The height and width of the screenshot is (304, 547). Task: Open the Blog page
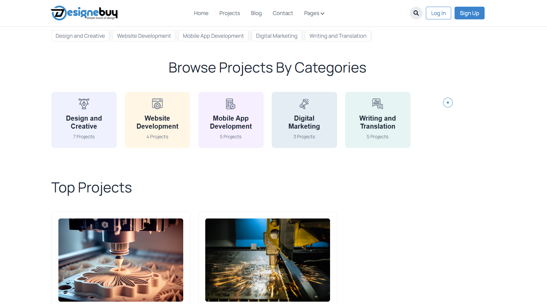click(256, 13)
